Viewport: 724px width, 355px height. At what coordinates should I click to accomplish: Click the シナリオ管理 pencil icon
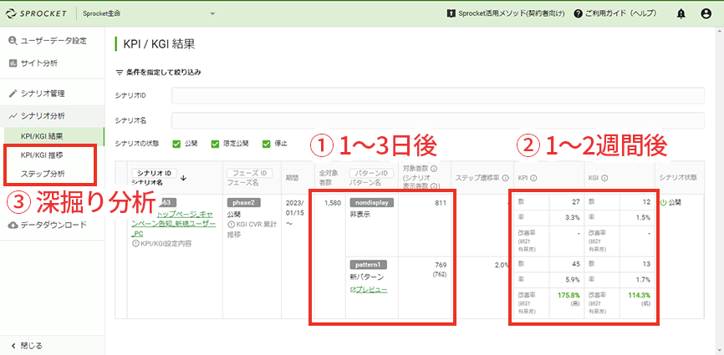[13, 94]
